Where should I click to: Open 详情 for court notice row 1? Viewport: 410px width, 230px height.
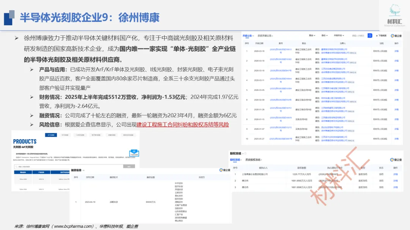[x=396, y=51]
